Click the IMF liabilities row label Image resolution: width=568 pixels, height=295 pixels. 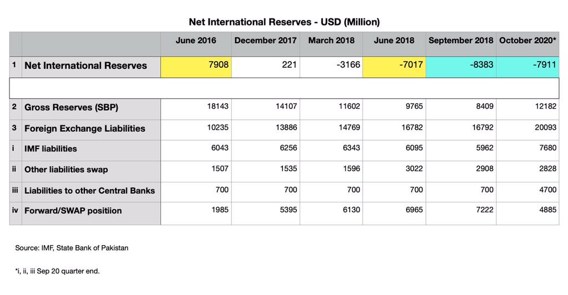[50, 149]
